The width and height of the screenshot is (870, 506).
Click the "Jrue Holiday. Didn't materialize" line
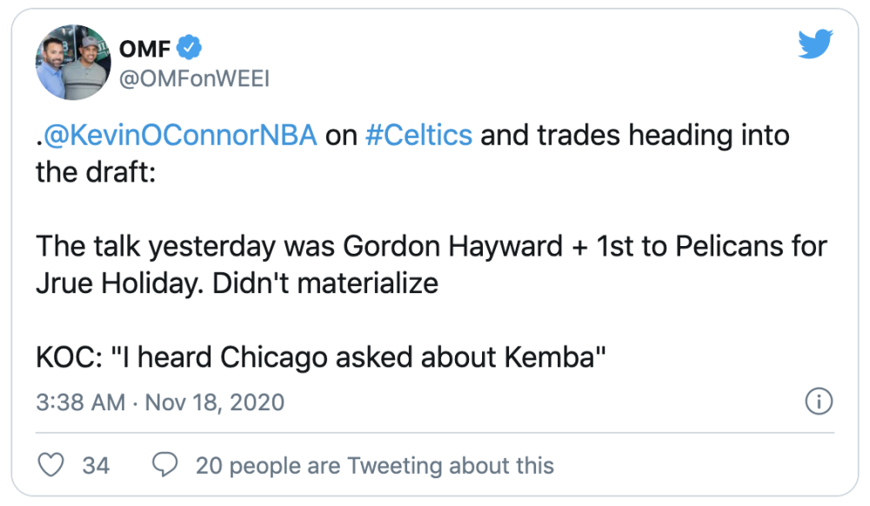[x=237, y=283]
